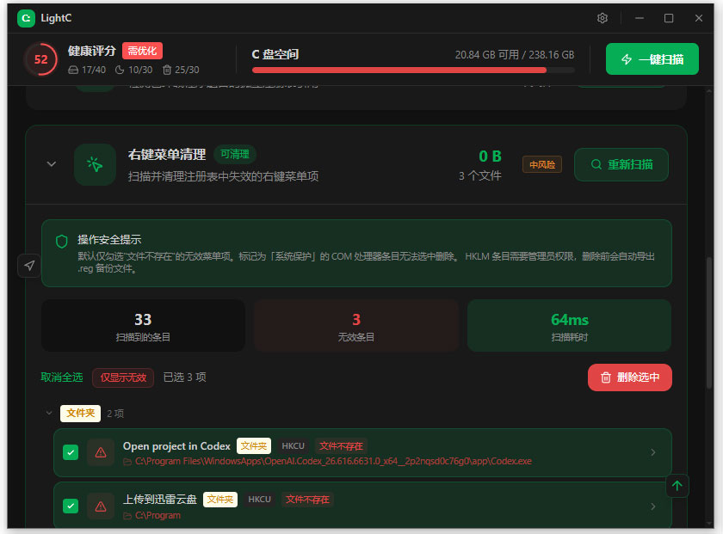Click the vertical scrollbar thumb

click(709, 322)
